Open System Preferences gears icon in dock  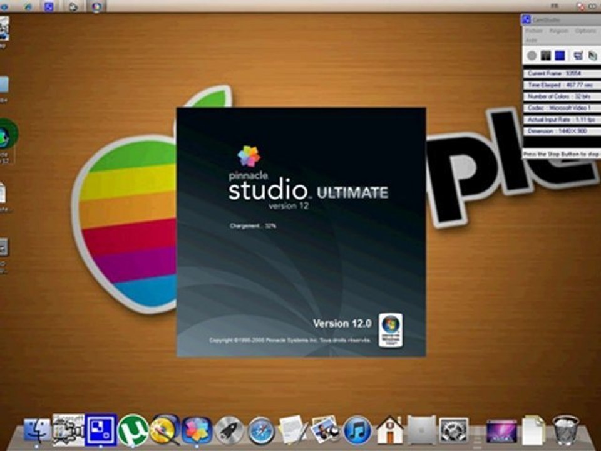(453, 430)
